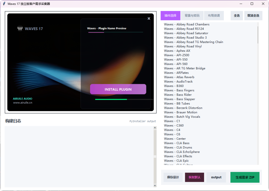Click the 恢复默认 button
This screenshot has width=269, height=191.
(x=194, y=177)
